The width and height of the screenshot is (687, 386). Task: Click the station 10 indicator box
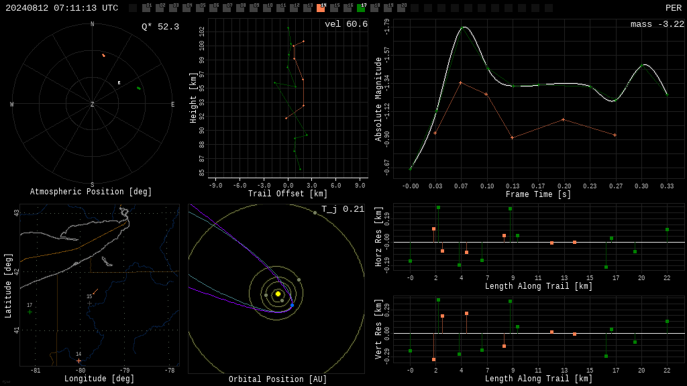(x=267, y=8)
